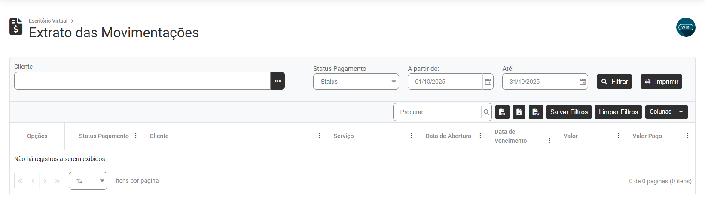This screenshot has height=203, width=705.
Task: Focus the Cliente input field
Action: click(x=142, y=81)
